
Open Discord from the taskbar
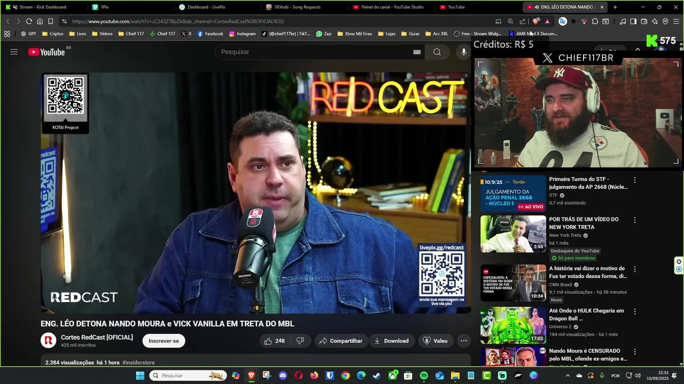pos(283,375)
